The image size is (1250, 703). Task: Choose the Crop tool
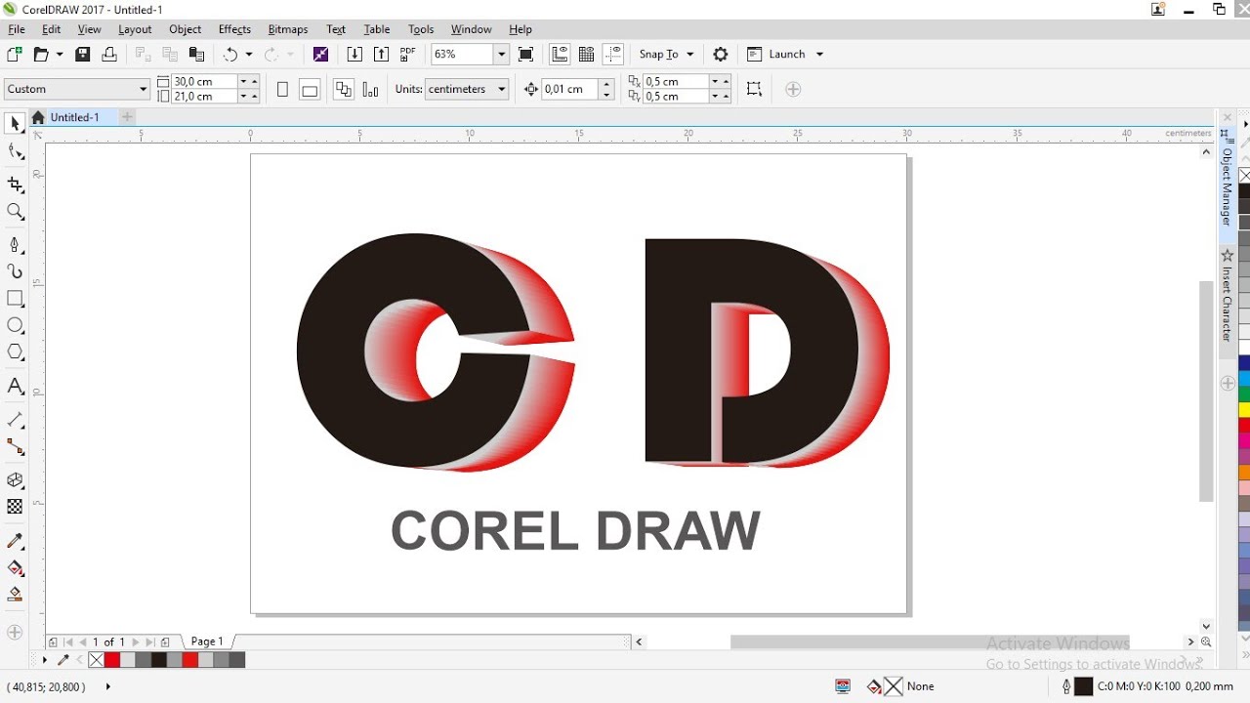point(15,185)
